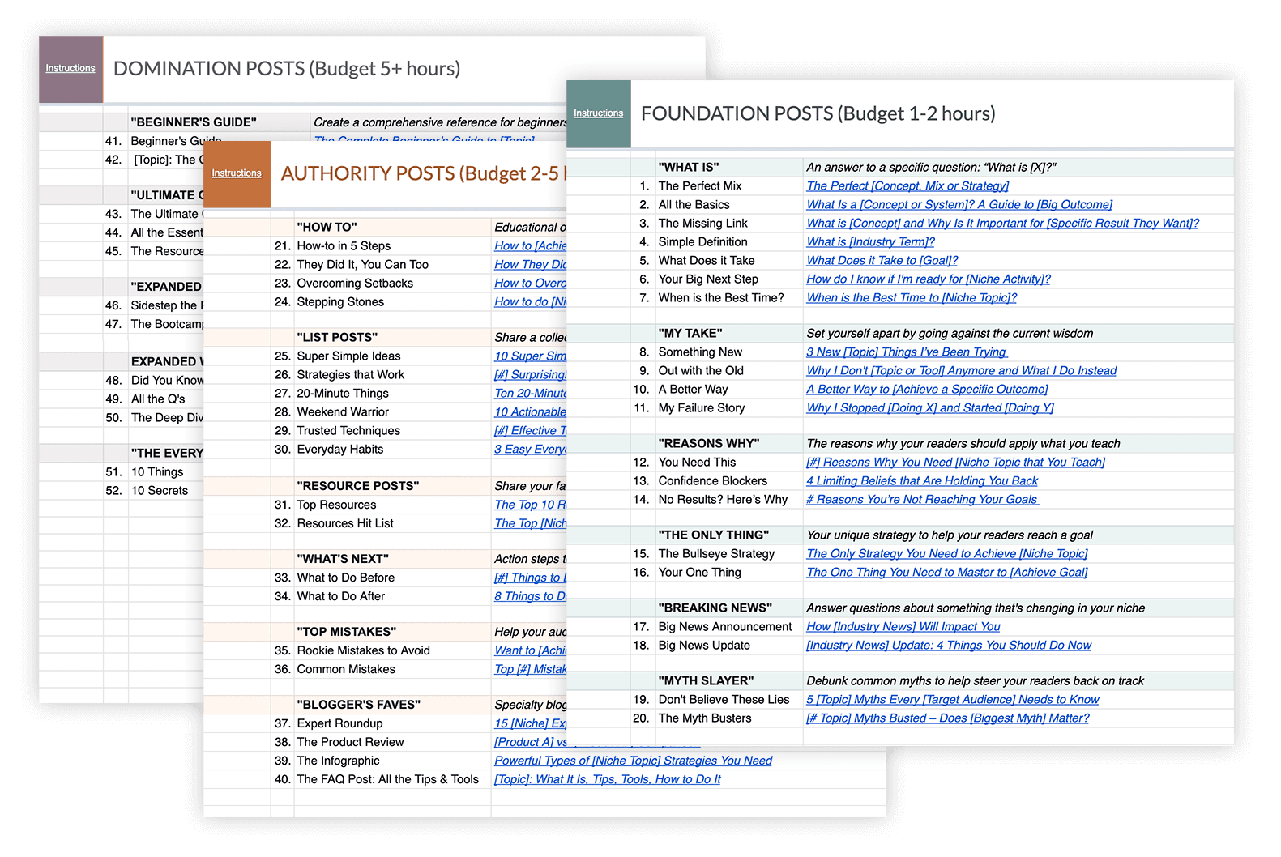The image size is (1281, 857).
Task: Click 'The Perfect [Concept, Mix or Strategy]' link
Action: [x=907, y=186]
